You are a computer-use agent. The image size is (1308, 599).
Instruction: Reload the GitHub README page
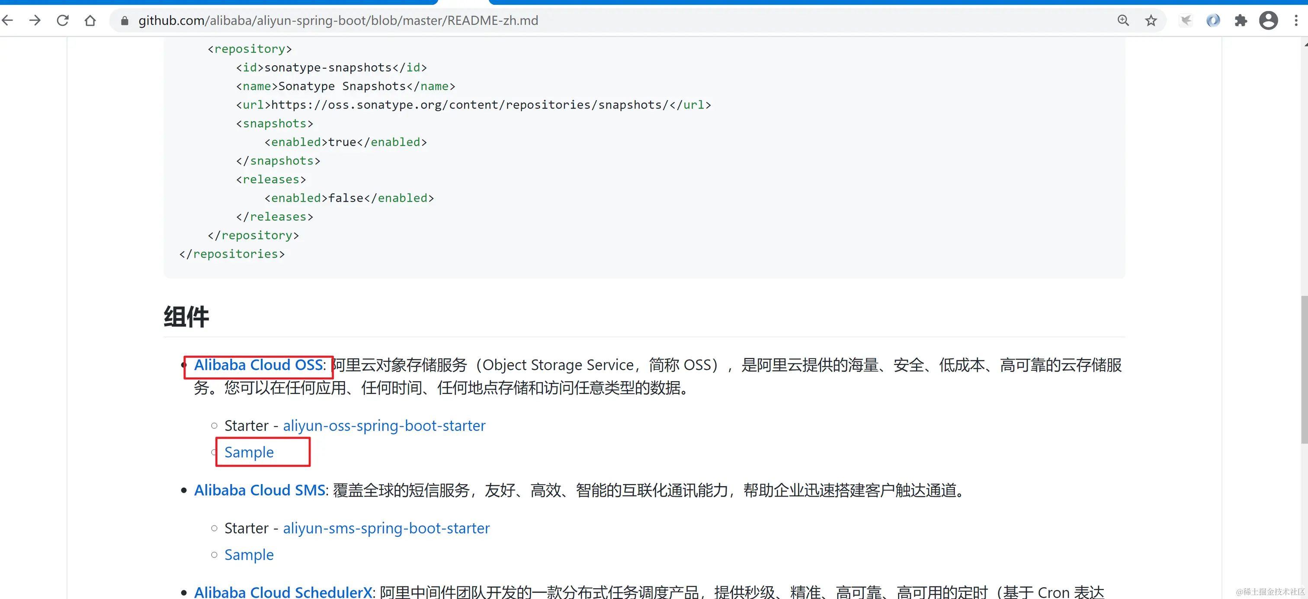pos(62,20)
